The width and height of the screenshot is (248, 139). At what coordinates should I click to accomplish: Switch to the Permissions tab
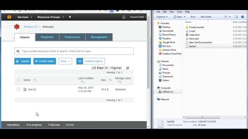coord(72,37)
